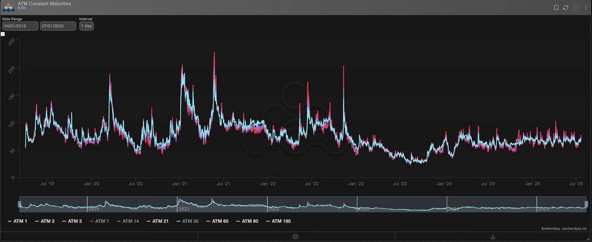Click the 250 y-axis label
592x242 pixels.
(x=12, y=42)
